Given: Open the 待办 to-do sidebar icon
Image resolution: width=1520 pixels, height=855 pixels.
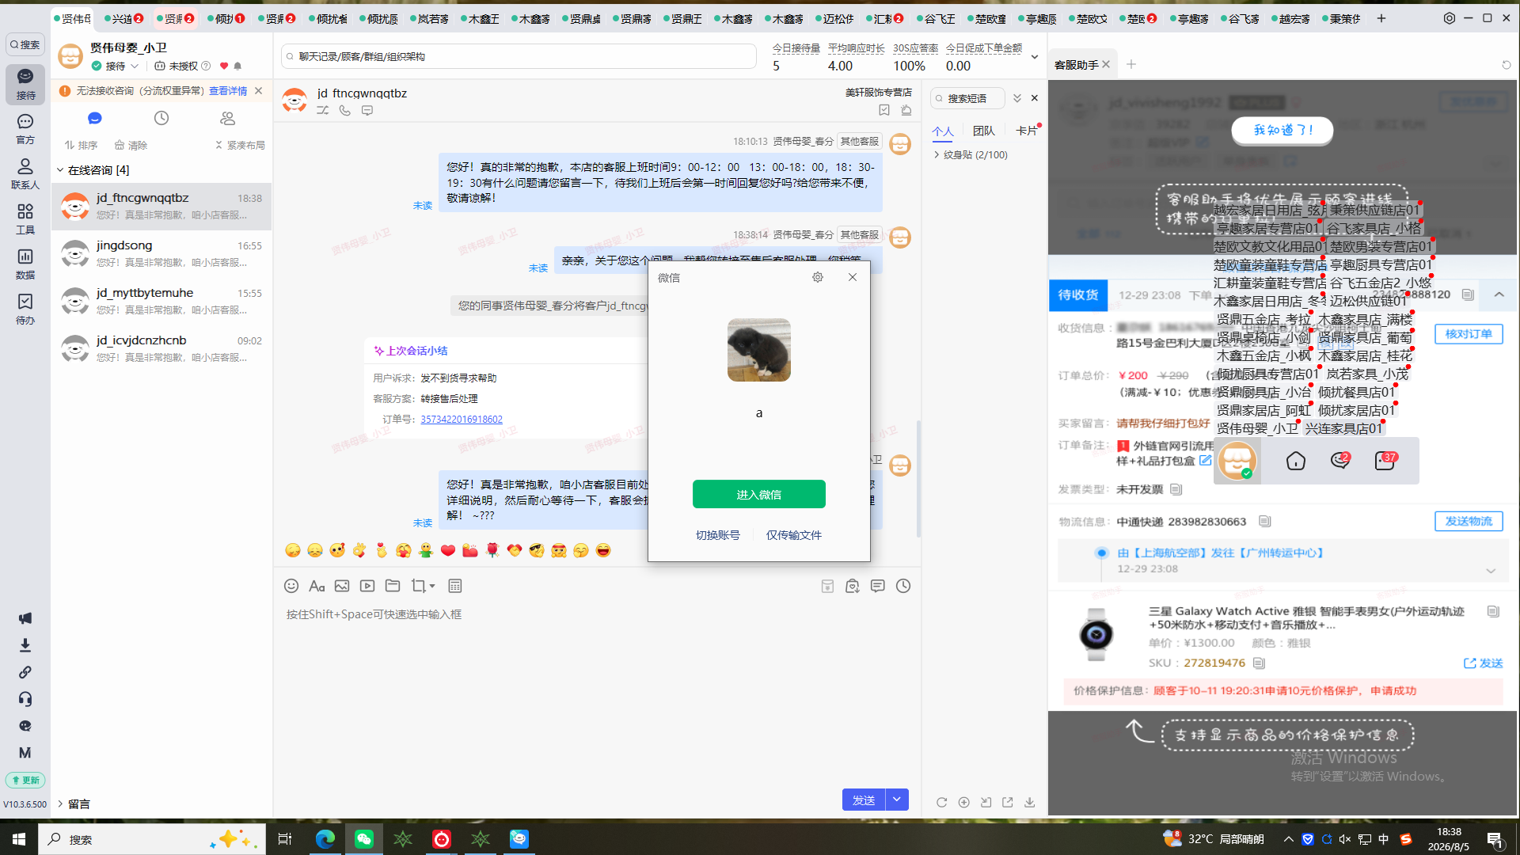Looking at the screenshot, I should tap(25, 310).
